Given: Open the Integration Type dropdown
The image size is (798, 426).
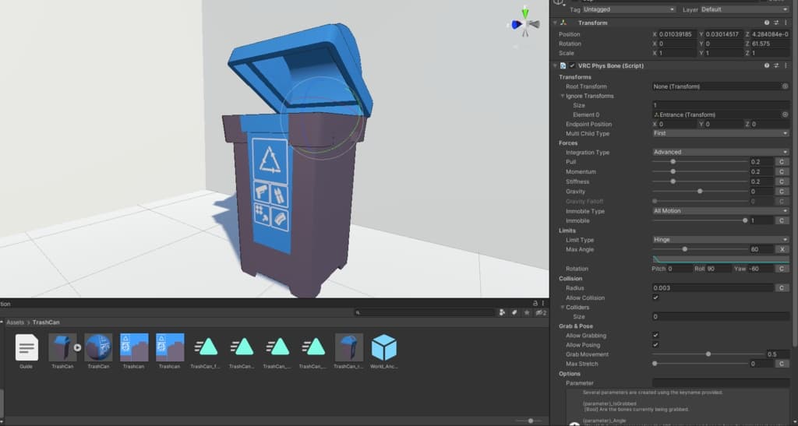Looking at the screenshot, I should point(720,153).
